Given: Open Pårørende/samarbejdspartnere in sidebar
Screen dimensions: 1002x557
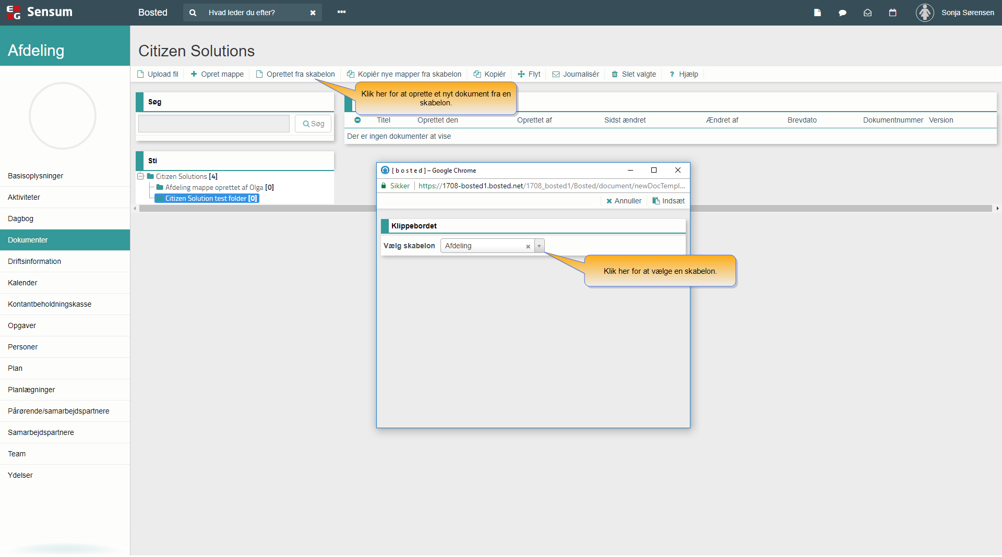Looking at the screenshot, I should click(65, 411).
